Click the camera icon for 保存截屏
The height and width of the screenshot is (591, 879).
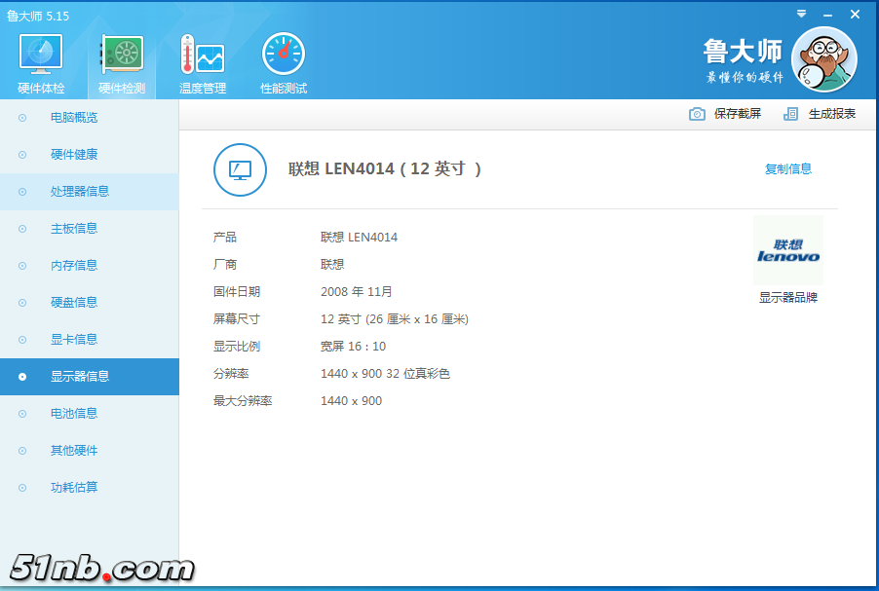coord(697,114)
